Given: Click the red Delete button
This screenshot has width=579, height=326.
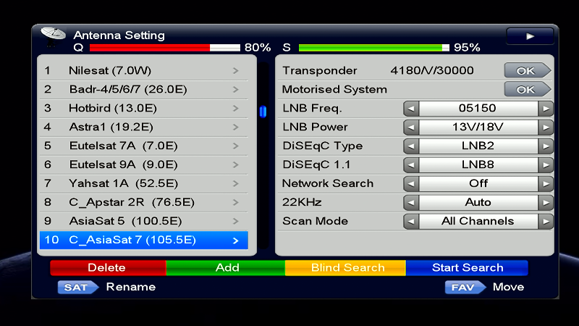Looking at the screenshot, I should 108,267.
